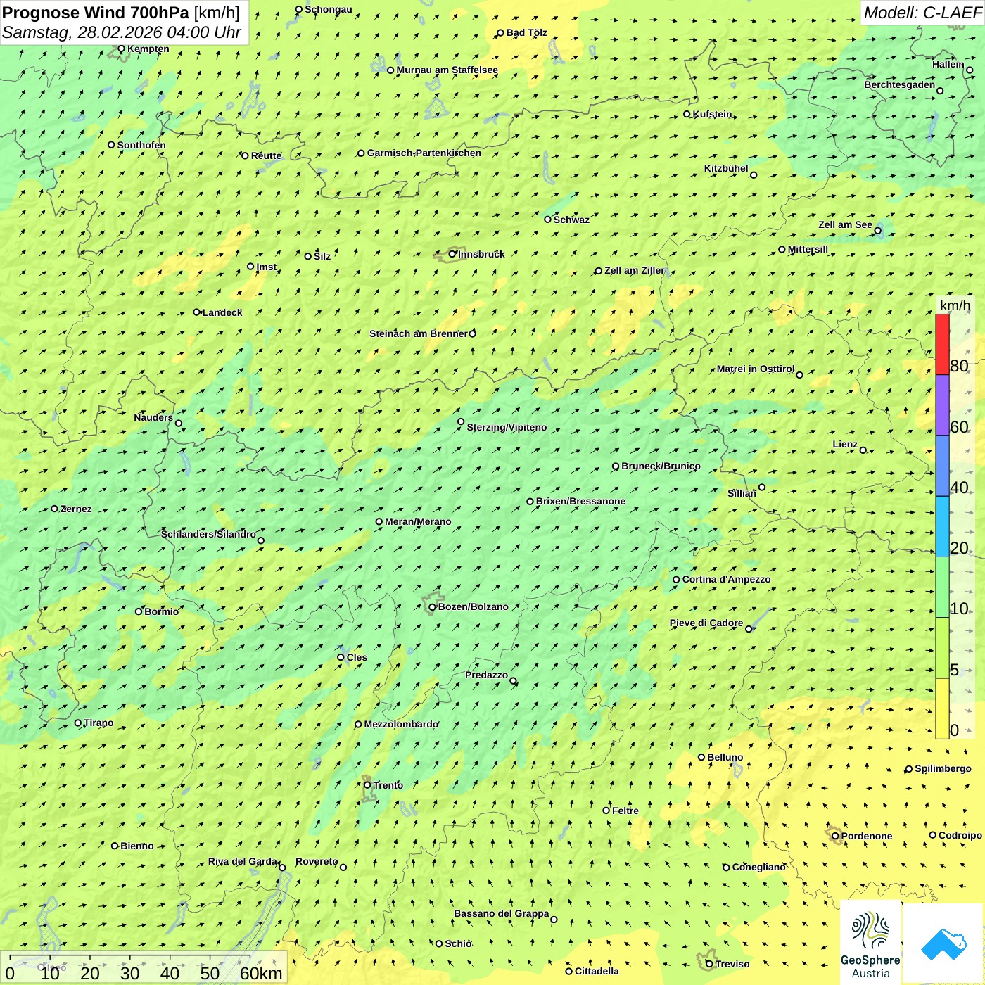Click the Trento city marker circle
This screenshot has width=985, height=985.
tap(367, 785)
